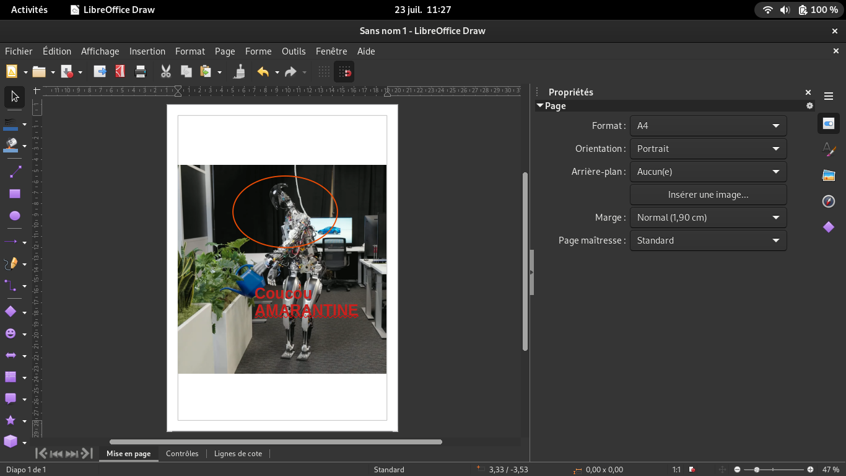Image resolution: width=846 pixels, height=476 pixels.
Task: Open the Arrière-plan dropdown
Action: [x=709, y=172]
